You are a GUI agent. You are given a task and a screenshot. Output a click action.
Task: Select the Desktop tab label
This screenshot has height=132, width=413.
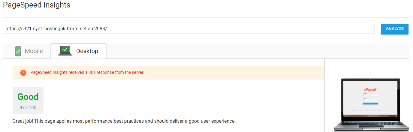87,51
